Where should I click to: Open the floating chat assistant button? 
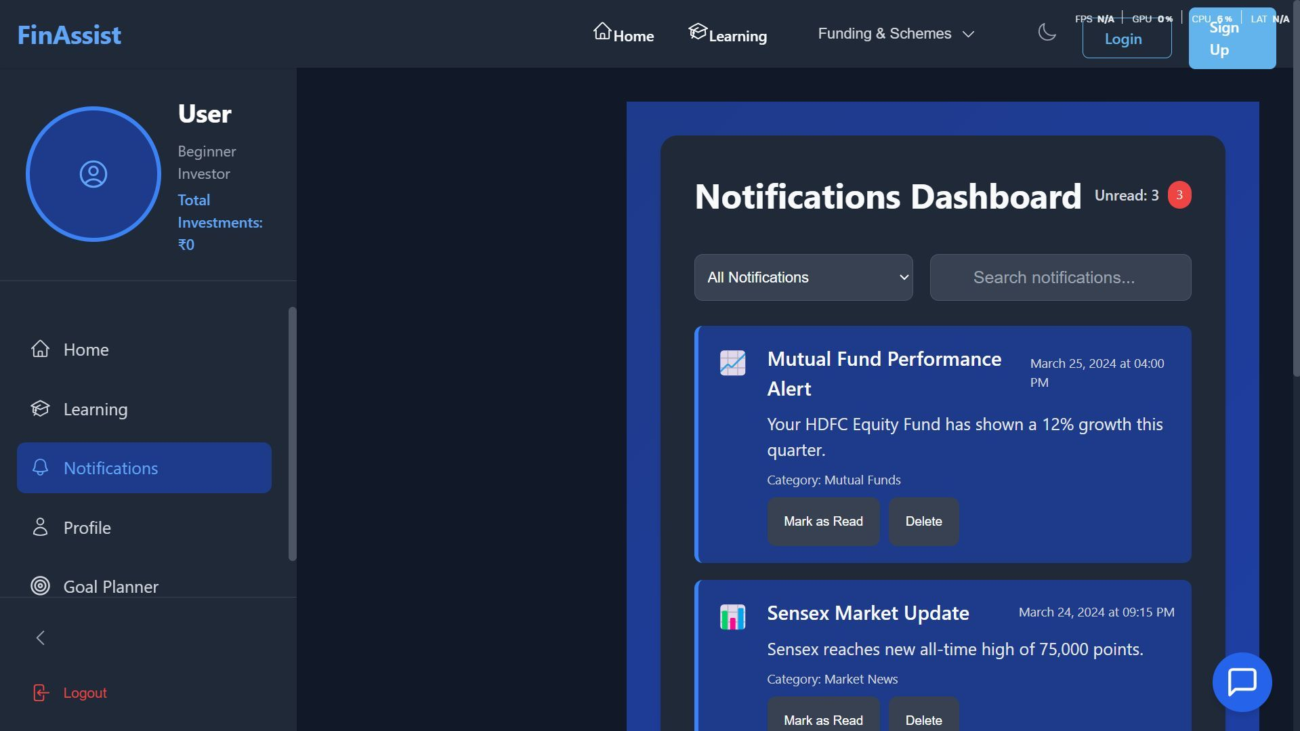pos(1241,682)
